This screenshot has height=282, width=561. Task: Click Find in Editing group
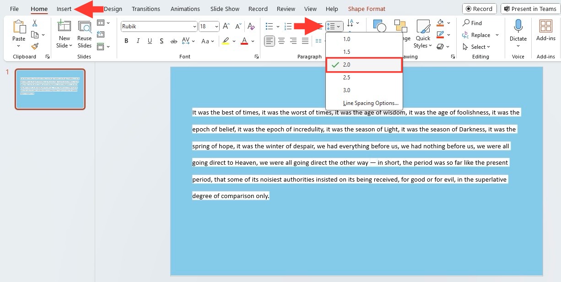click(x=472, y=23)
